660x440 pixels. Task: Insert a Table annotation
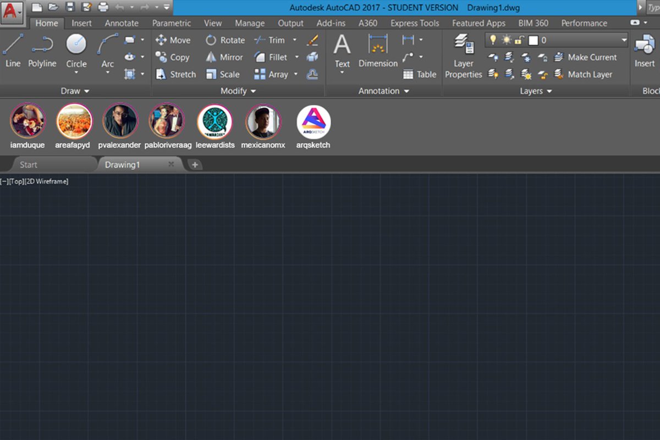tap(420, 74)
